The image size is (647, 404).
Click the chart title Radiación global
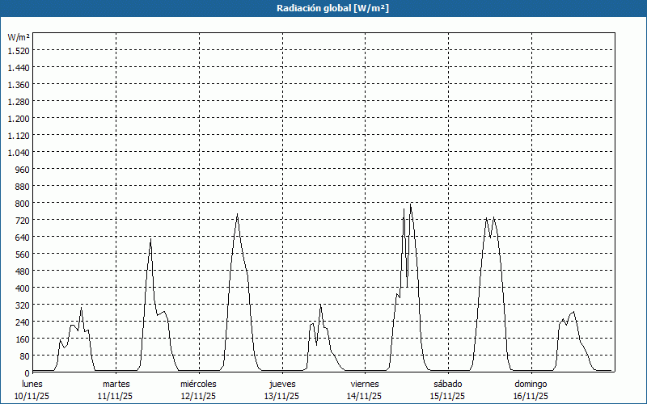point(323,8)
